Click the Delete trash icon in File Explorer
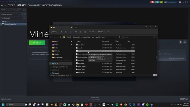Image resolution: width=190 pixels, height=107 pixels. (85, 32)
